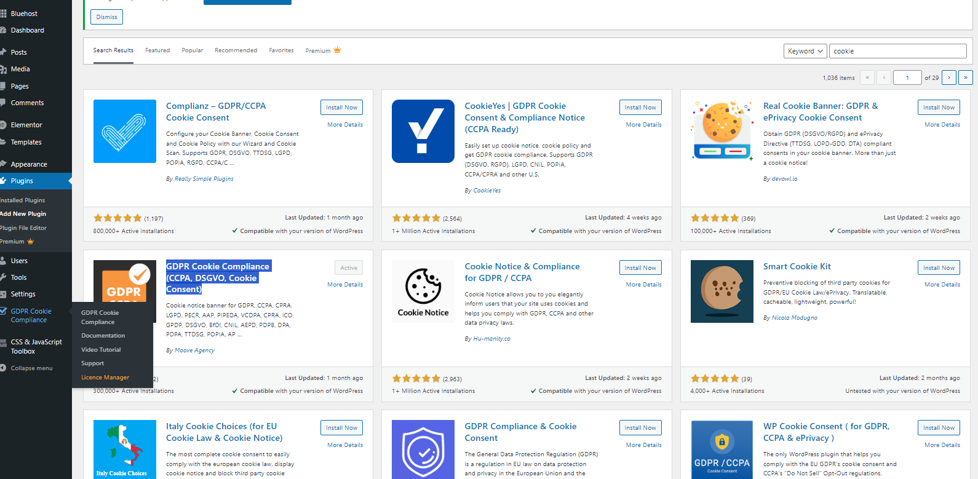Open the Posts menu

tap(18, 52)
